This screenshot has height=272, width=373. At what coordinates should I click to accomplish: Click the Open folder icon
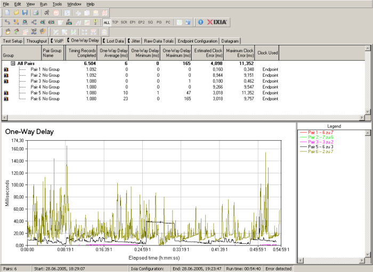pyautogui.click(x=16, y=12)
